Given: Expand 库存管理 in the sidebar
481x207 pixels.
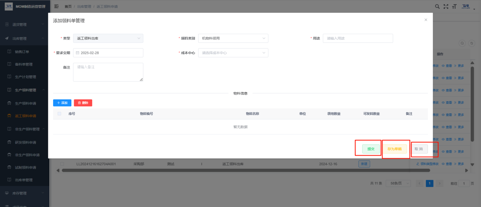Looking at the screenshot, I should click(x=25, y=193).
